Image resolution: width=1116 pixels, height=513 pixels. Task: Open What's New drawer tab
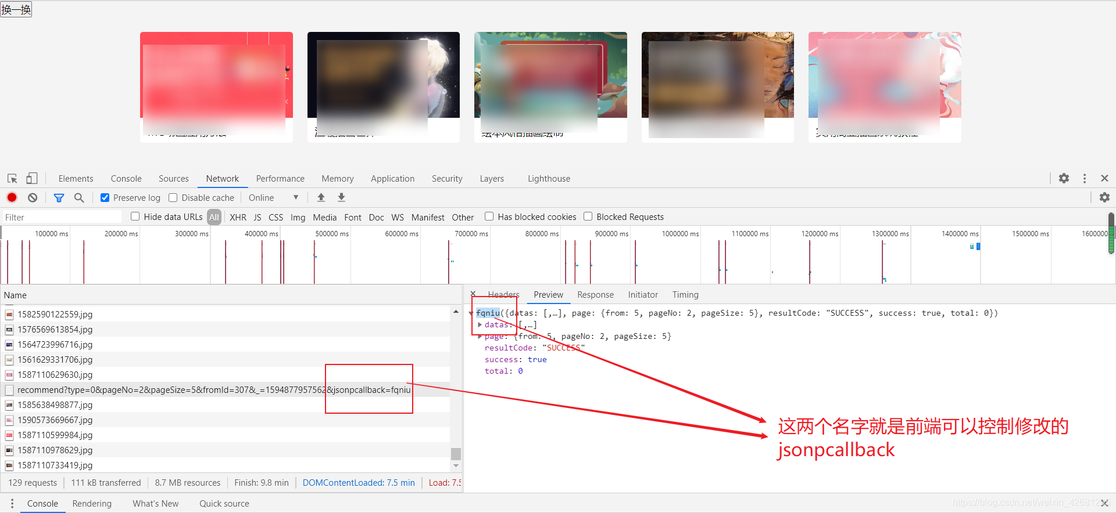(x=155, y=504)
